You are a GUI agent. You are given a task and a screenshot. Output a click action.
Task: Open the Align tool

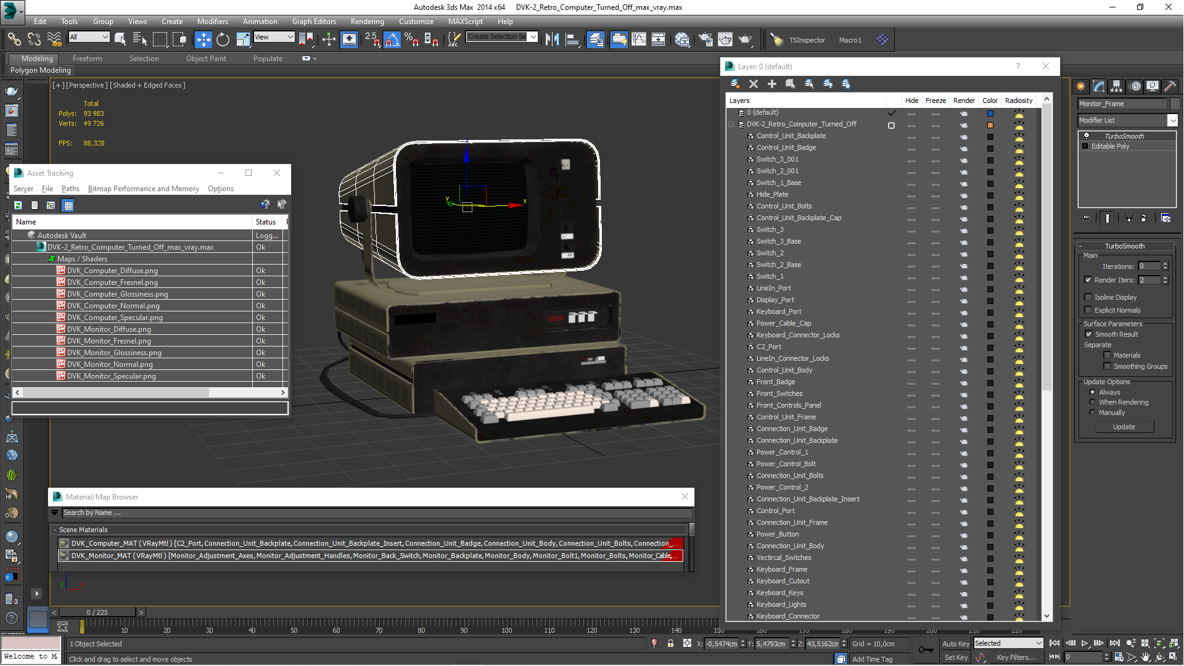[x=572, y=39]
